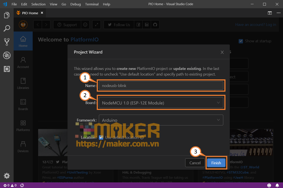Image resolution: width=283 pixels, height=188 pixels.
Task: Click the expand fullscreen icon in PIO toolbar
Action: [97, 25]
